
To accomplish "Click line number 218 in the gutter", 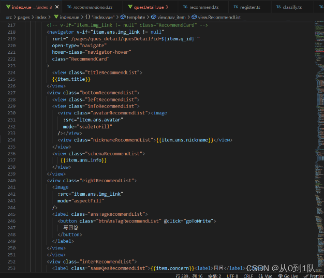I will [11, 32].
